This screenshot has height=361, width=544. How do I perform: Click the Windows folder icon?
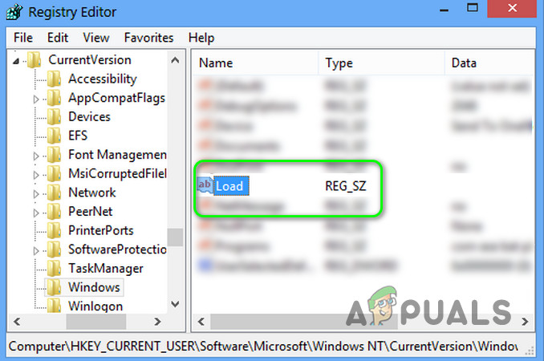click(54, 287)
